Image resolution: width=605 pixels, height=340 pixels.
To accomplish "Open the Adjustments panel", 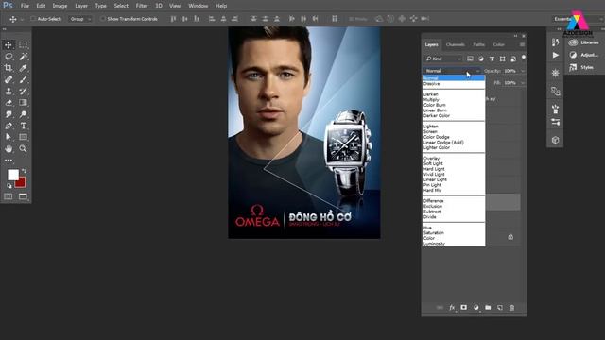I will [584, 55].
